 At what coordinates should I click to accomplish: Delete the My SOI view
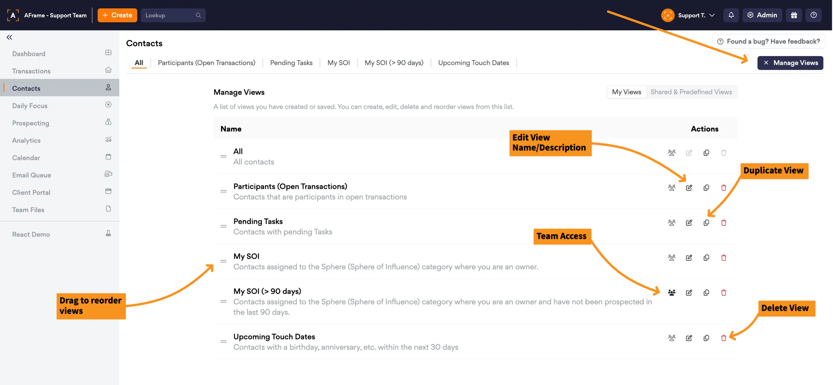(x=723, y=258)
